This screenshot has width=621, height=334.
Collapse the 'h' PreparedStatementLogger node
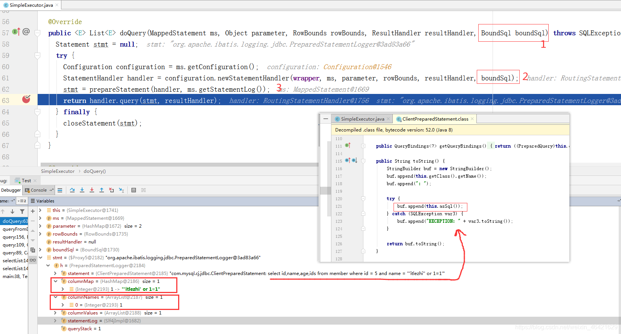click(x=48, y=266)
